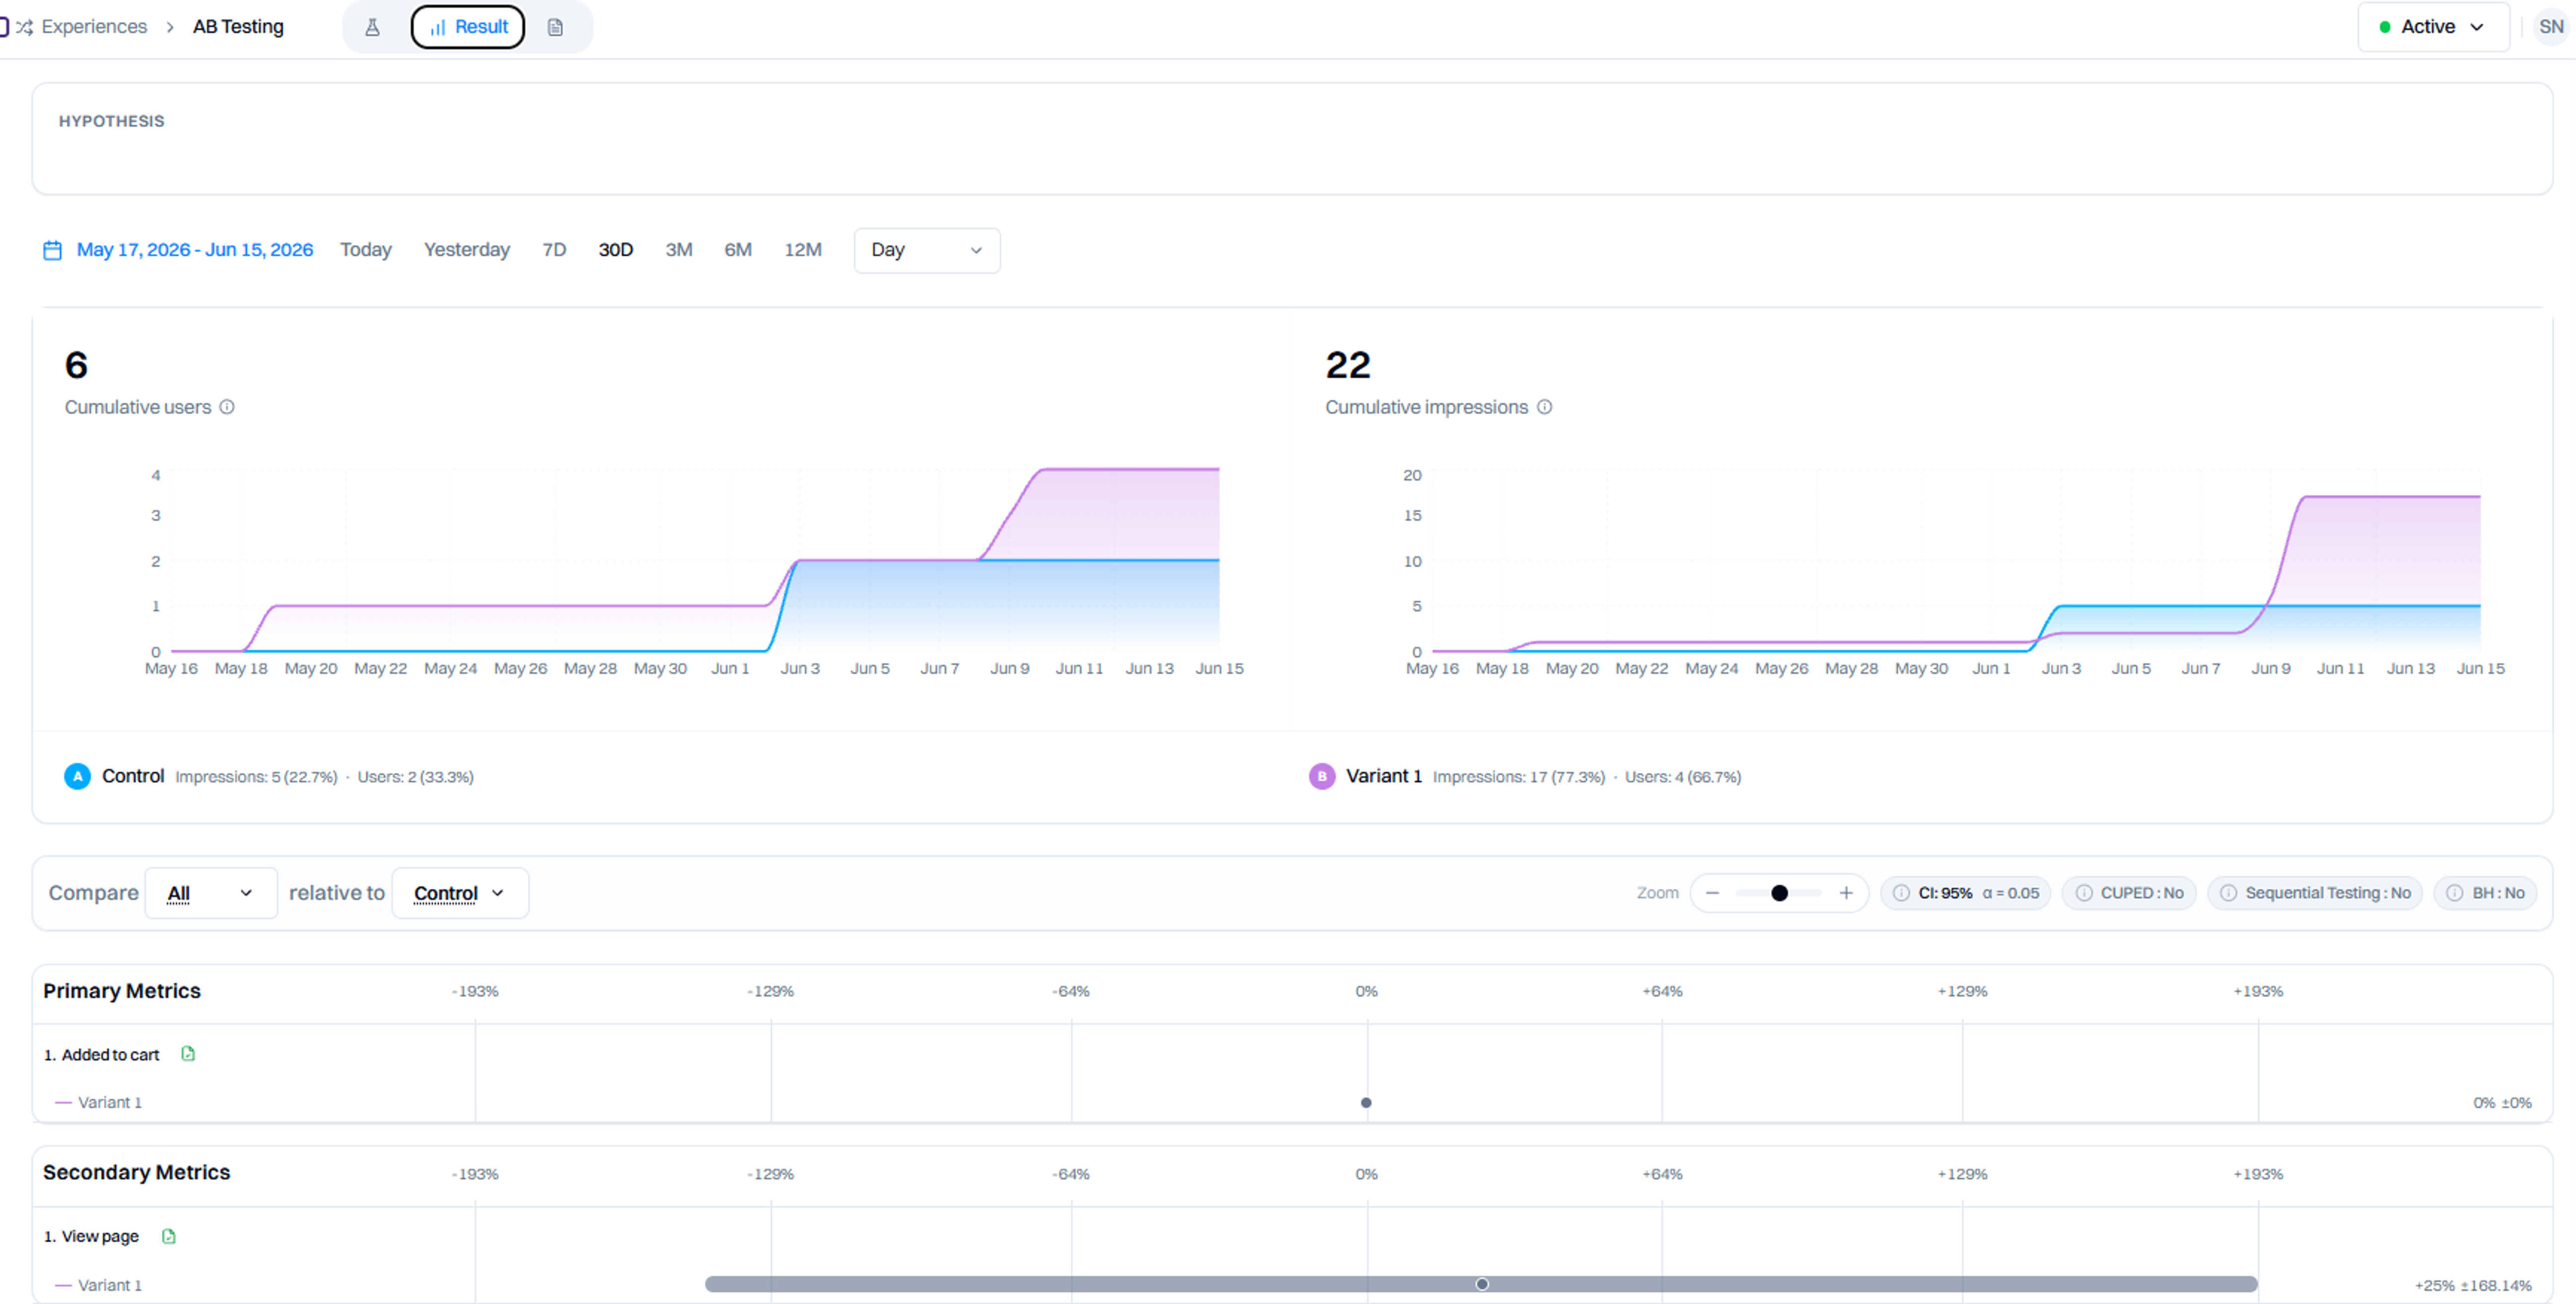Click the shuffle Experiences icon in breadcrumb
This screenshot has width=2576, height=1304.
coord(24,27)
